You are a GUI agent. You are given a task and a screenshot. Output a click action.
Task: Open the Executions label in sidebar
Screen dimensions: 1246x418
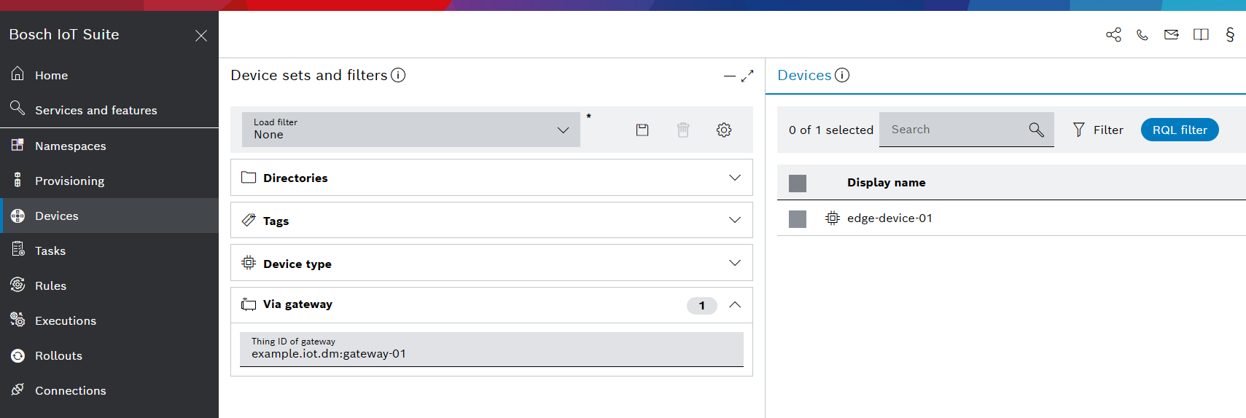pyautogui.click(x=66, y=321)
